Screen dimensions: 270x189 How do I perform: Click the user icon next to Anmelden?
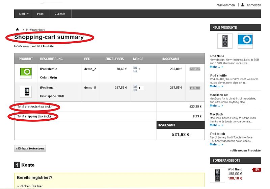pos(243,5)
